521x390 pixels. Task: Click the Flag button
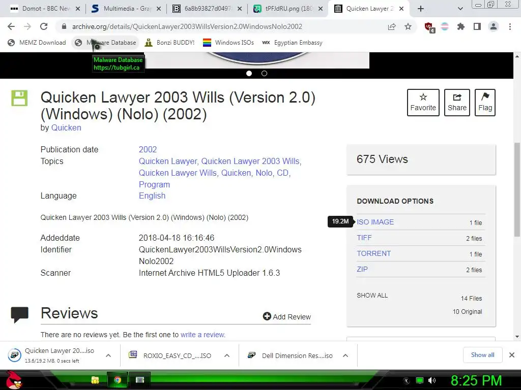[485, 103]
